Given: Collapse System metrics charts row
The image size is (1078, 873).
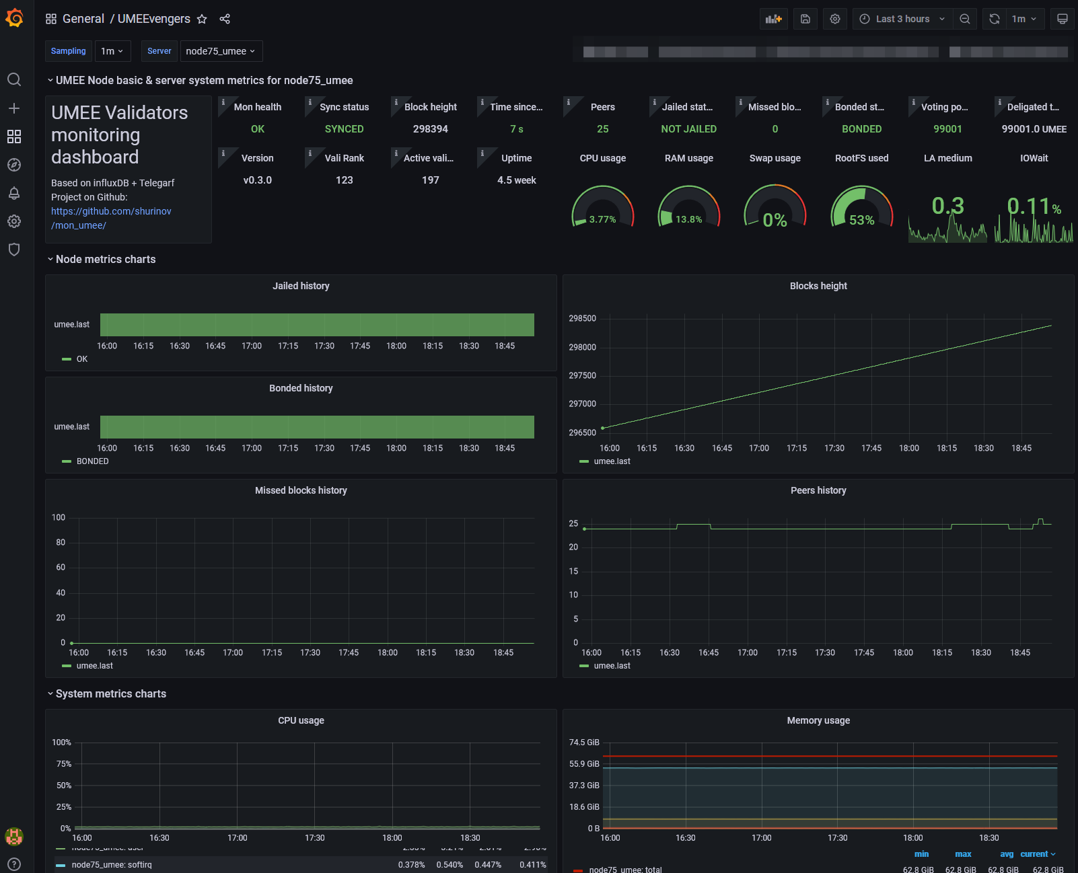Looking at the screenshot, I should 106,693.
